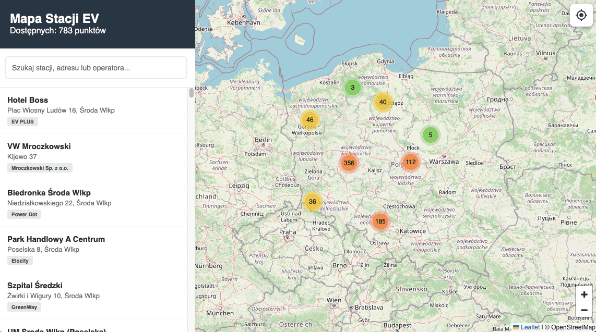Open the 356 stations cluster marker
596x332 pixels.
pos(349,163)
